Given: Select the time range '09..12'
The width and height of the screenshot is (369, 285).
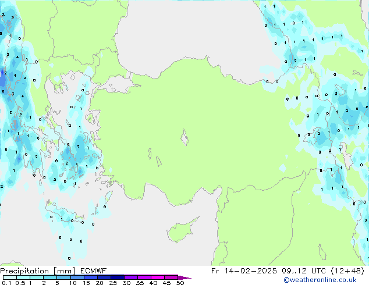Looking at the screenshot, I should (294, 271).
